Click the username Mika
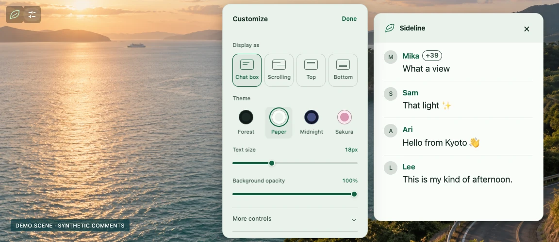 tap(411, 56)
